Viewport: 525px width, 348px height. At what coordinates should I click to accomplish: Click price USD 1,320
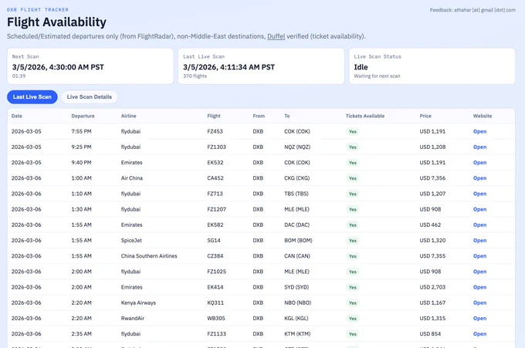pyautogui.click(x=432, y=240)
